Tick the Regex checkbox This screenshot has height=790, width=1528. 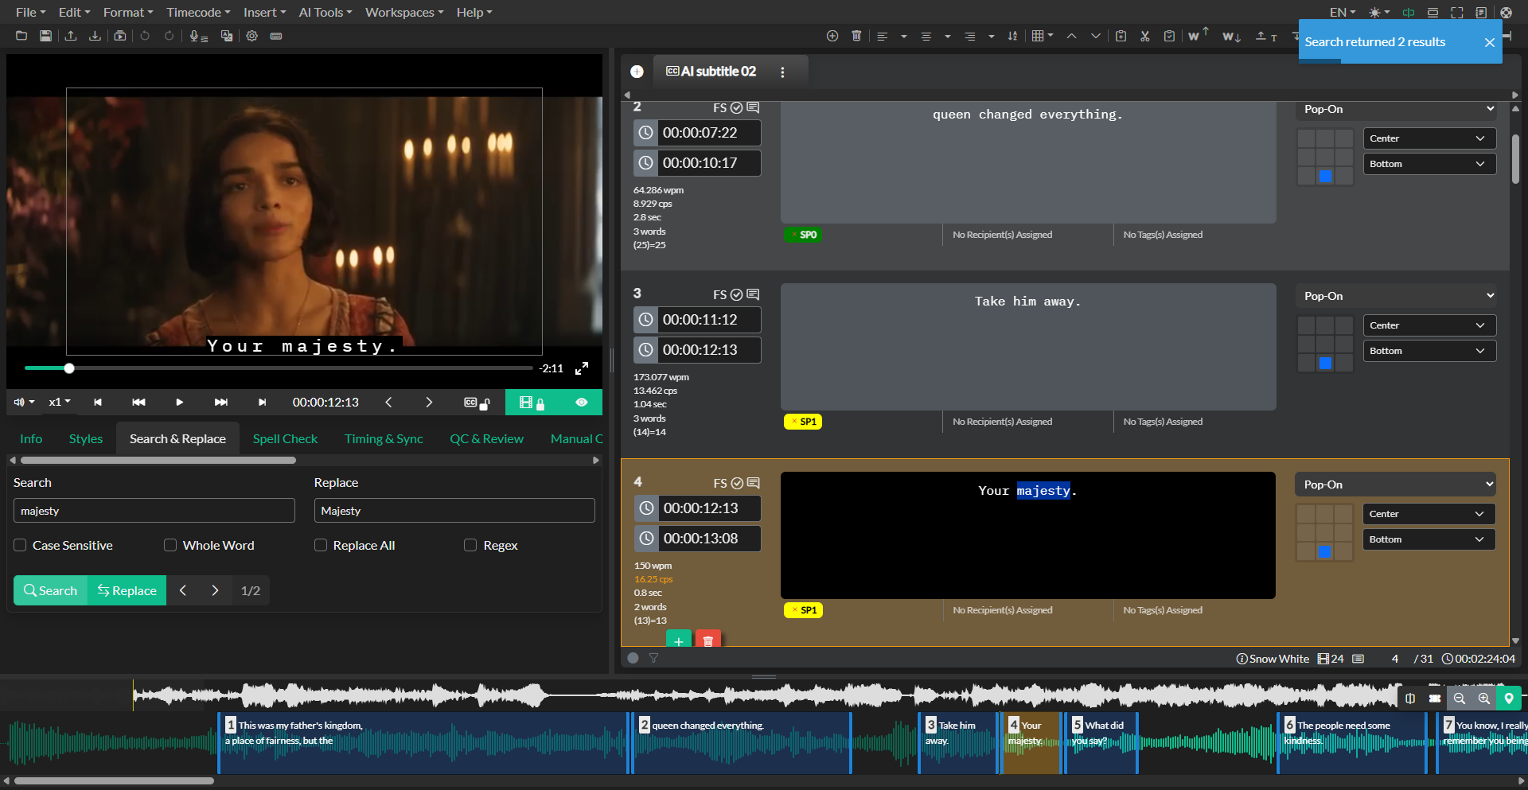pos(470,546)
